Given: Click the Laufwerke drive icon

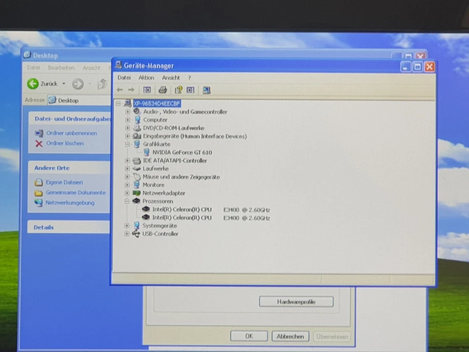Looking at the screenshot, I should point(137,169).
